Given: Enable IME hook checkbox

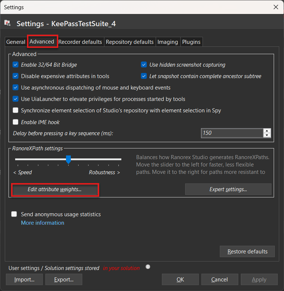Looking at the screenshot, I should [x=15, y=122].
